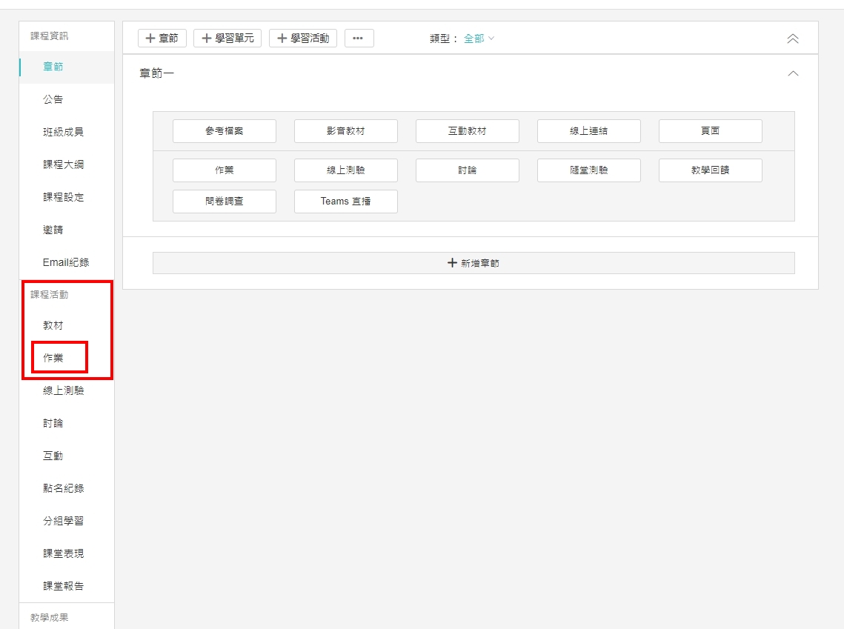Collapse all chapters with double chevron icon
Viewport: 844px width, 629px height.
pos(792,39)
